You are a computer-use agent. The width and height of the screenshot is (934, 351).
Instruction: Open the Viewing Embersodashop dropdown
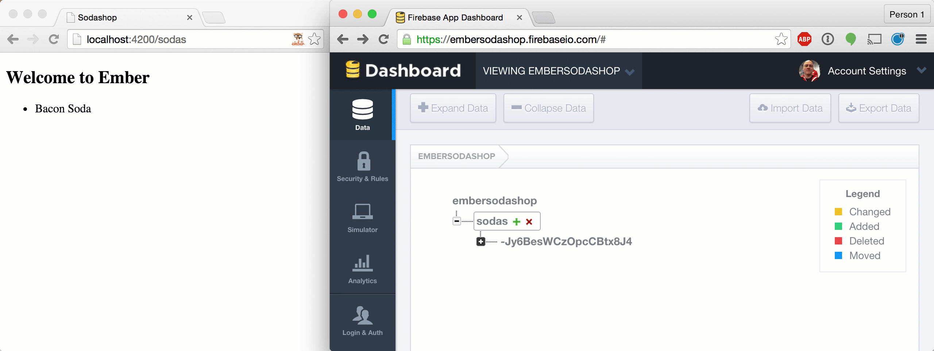[x=559, y=71]
